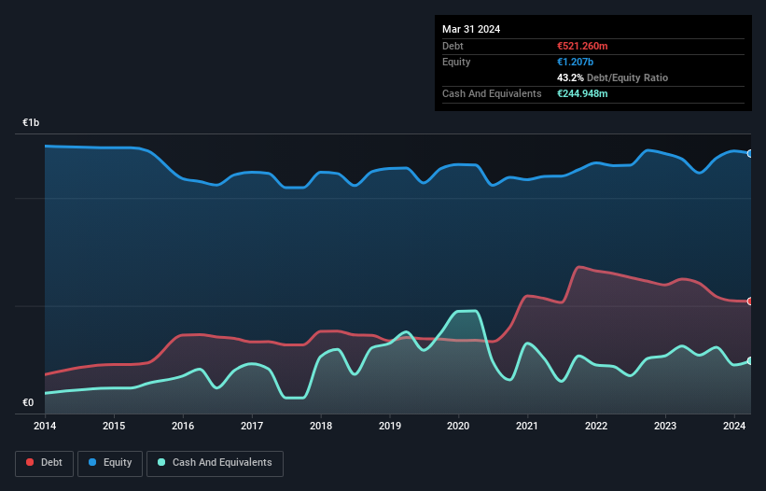Click the 43.2% Debt/Equity Ratio text
The width and height of the screenshot is (766, 491).
(612, 77)
